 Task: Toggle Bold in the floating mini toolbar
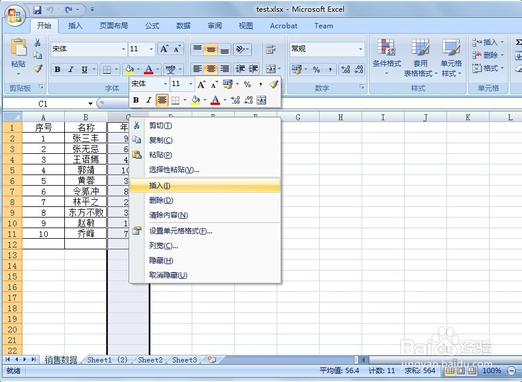click(x=136, y=100)
